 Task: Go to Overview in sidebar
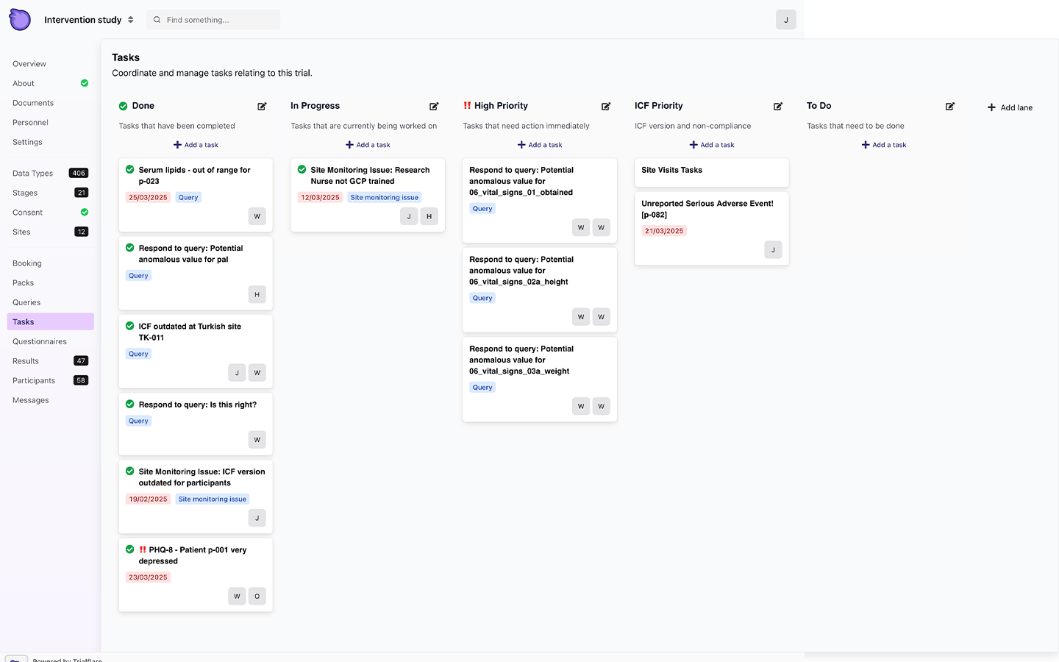tap(29, 64)
